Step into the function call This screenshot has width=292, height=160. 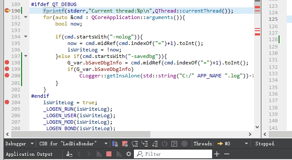(x=145, y=144)
